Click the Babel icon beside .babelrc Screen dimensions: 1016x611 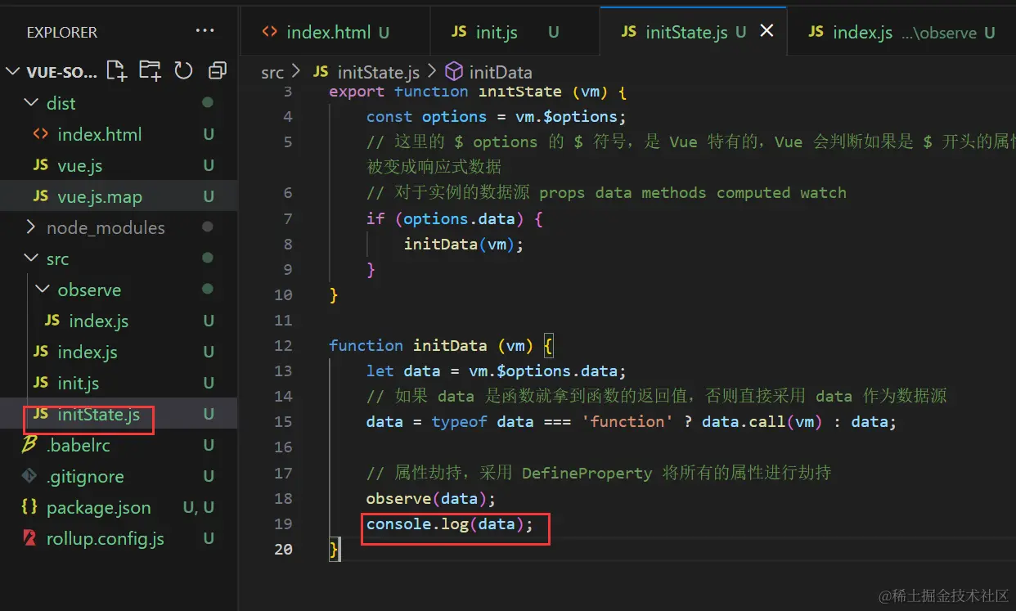(30, 445)
